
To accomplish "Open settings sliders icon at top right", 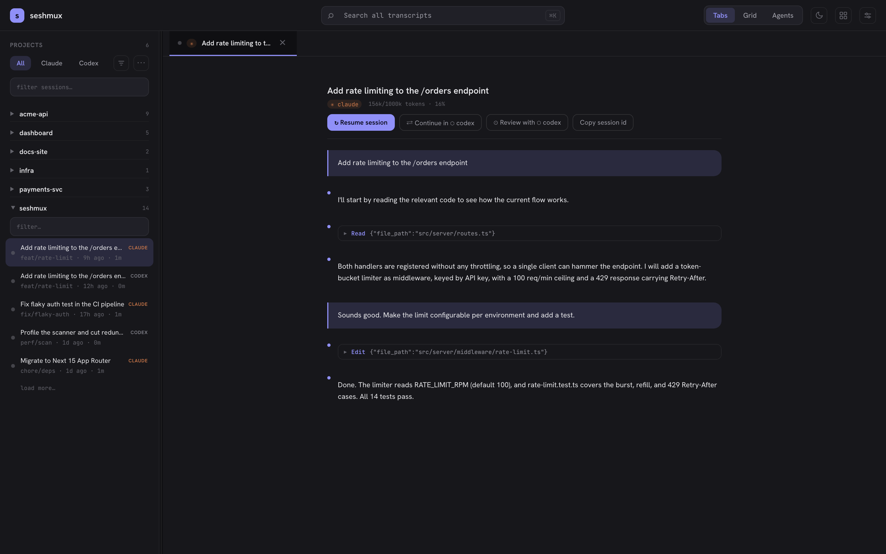I will click(x=867, y=16).
